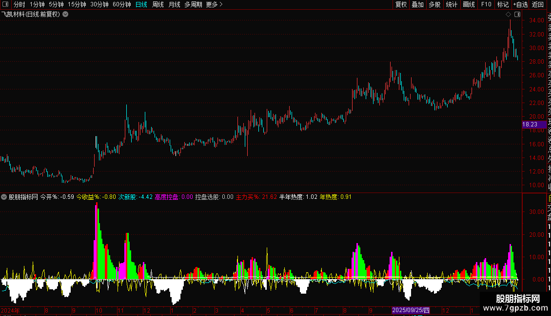Toggle the right side panel icon

point(517,15)
